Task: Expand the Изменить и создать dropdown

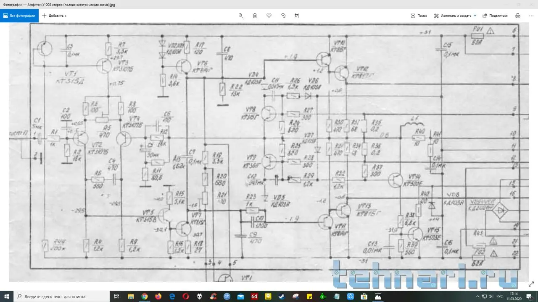Action: pyautogui.click(x=455, y=16)
